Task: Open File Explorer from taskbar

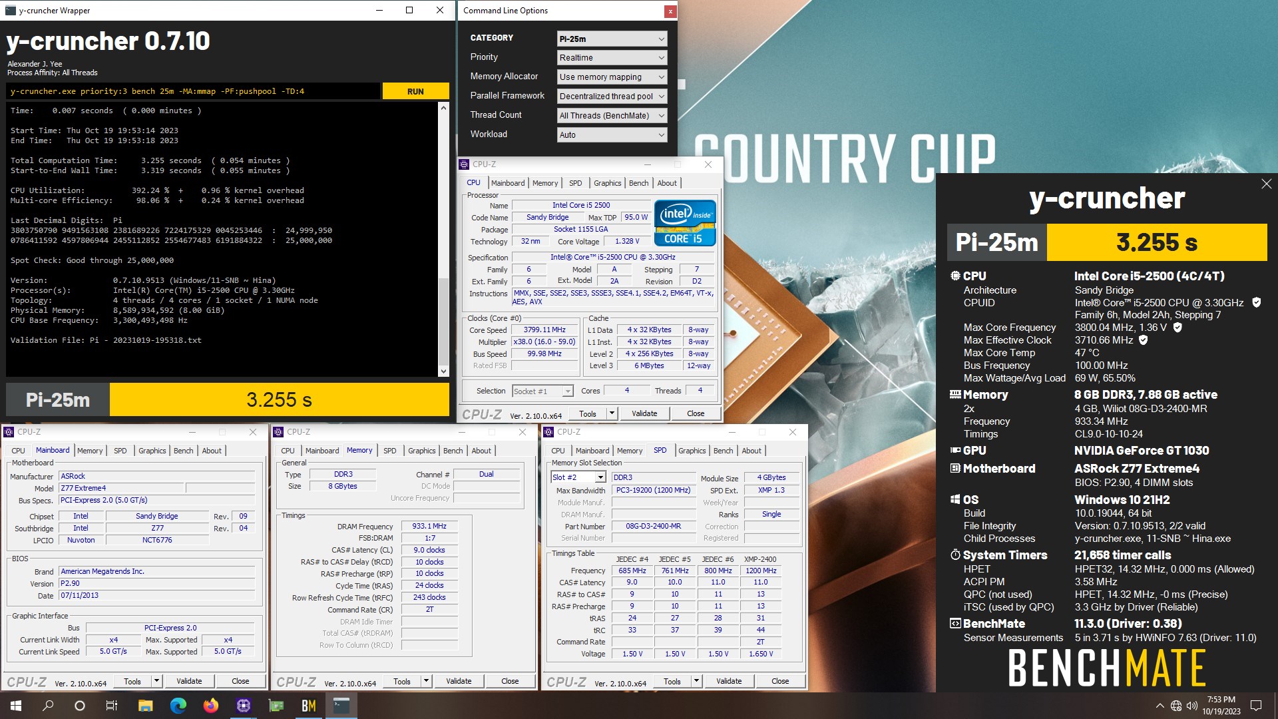Action: [x=145, y=706]
